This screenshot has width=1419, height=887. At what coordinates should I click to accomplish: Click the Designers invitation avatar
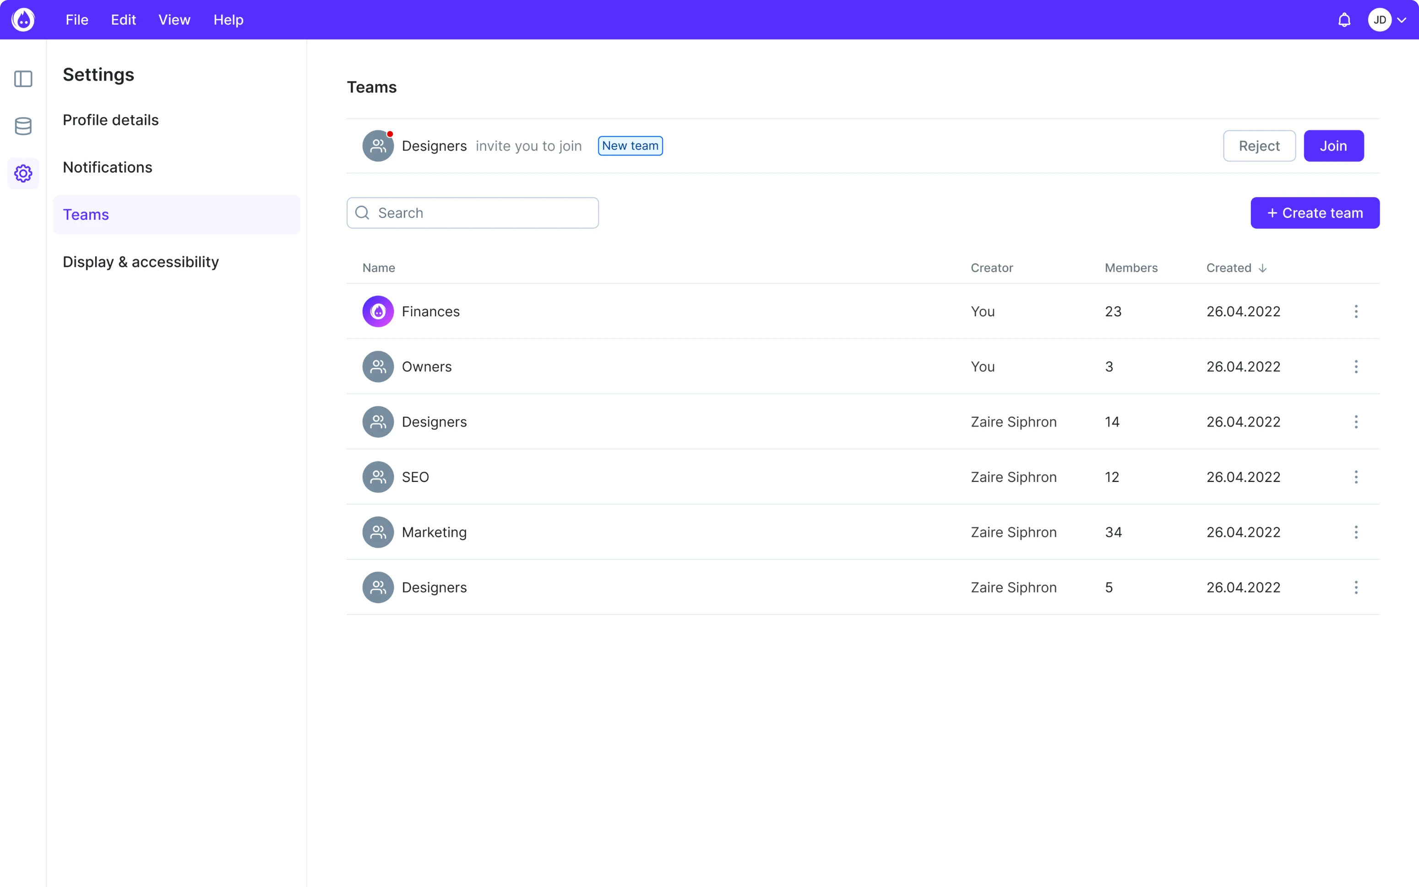tap(378, 146)
